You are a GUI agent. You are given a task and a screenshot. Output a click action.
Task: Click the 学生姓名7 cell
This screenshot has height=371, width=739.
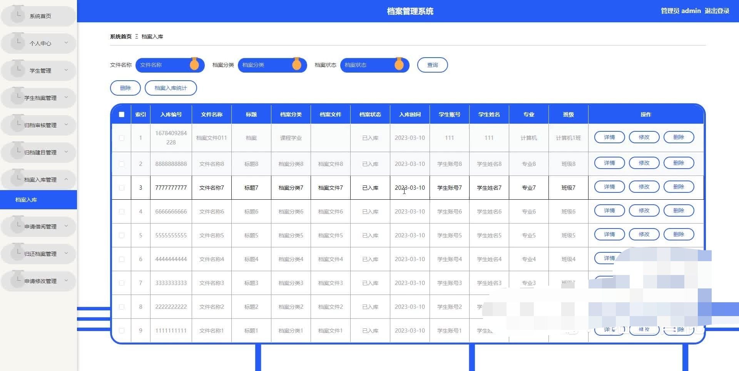[x=489, y=188]
